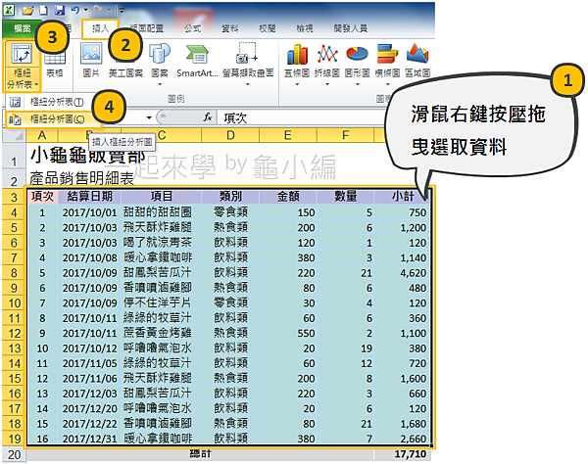
Task: Insert a Bar chart (橫條圖)
Action: [387, 54]
